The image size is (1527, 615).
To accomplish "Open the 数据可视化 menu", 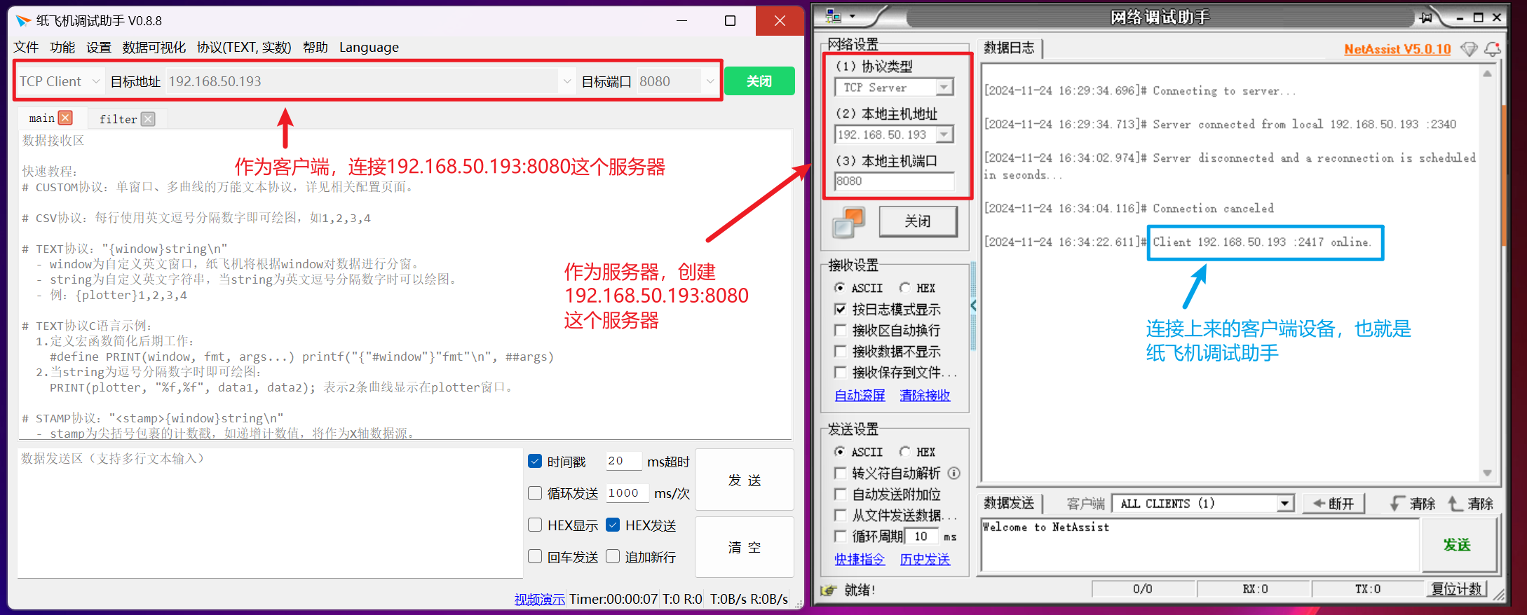I will pyautogui.click(x=154, y=48).
